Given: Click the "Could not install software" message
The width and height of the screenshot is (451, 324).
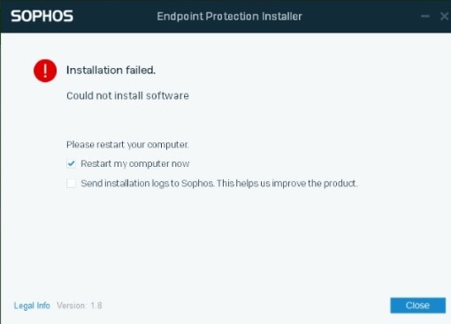Looking at the screenshot, I should pos(127,95).
